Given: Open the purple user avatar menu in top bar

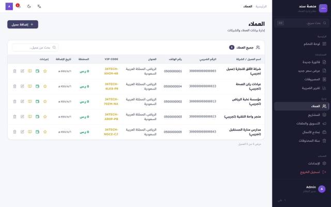Looking at the screenshot, I should 9,6.
